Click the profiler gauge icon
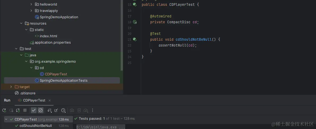 (86, 110)
